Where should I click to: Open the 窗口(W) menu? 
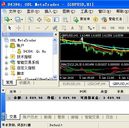[x=105, y=11]
